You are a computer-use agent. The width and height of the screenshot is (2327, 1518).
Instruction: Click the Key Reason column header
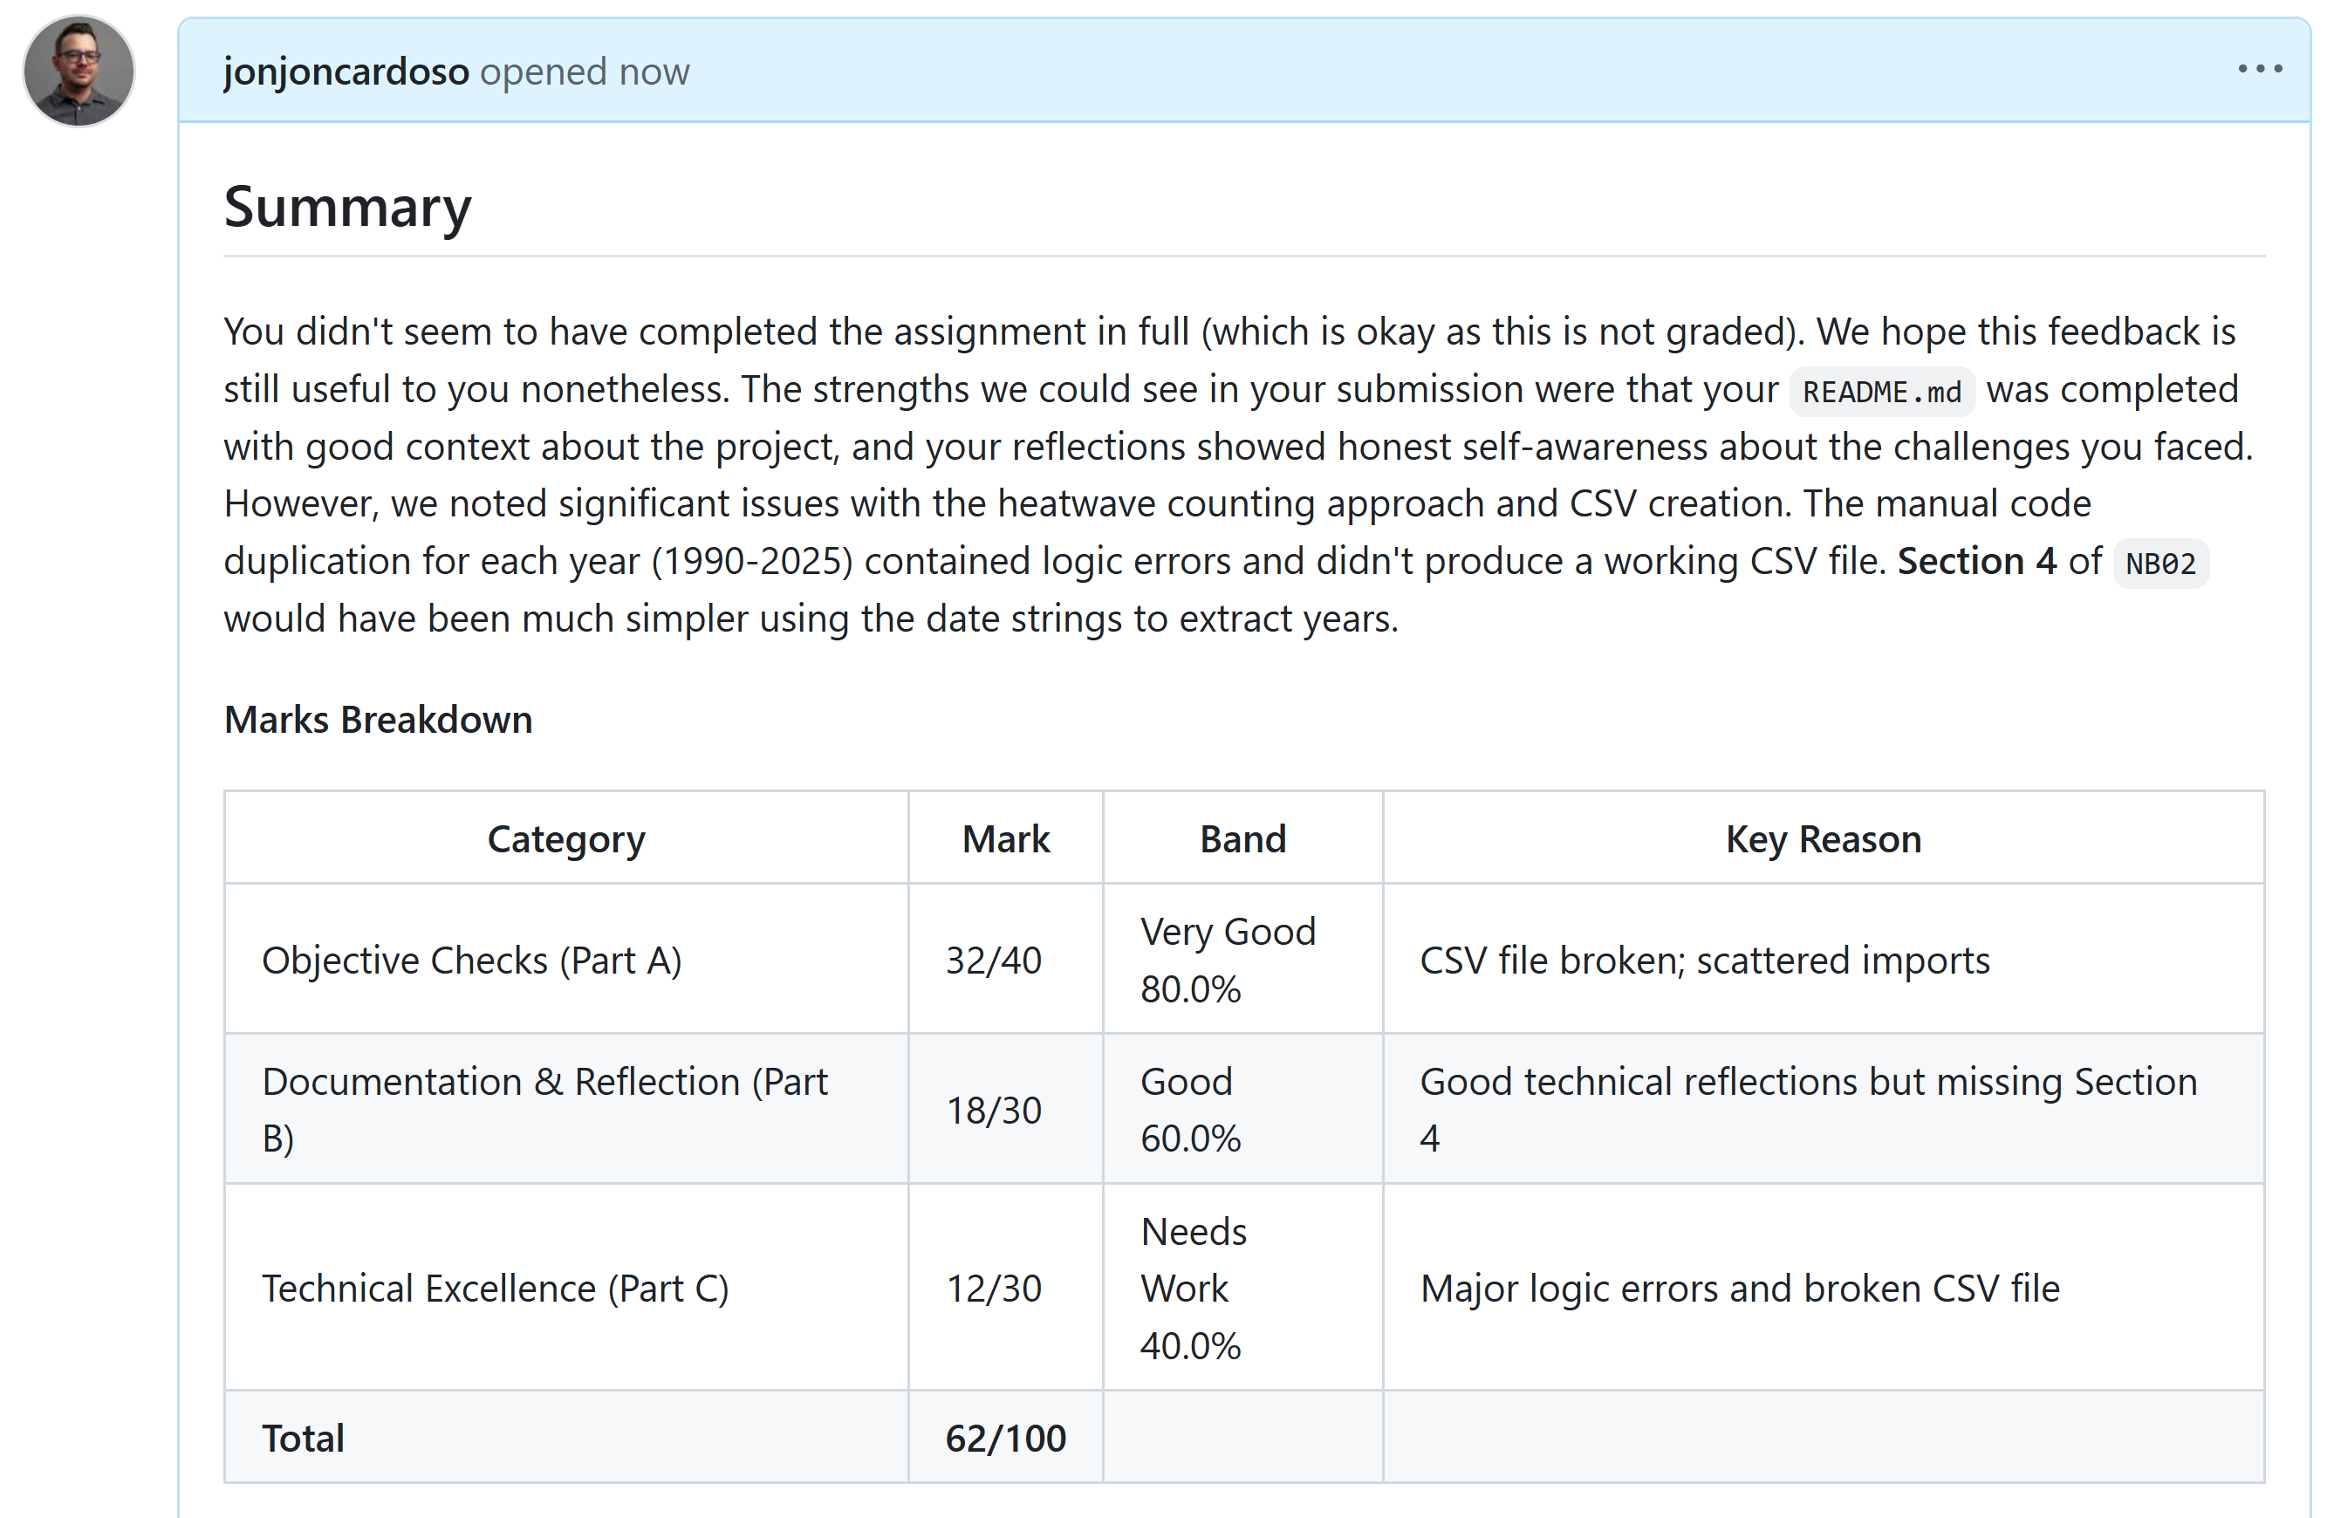click(x=1823, y=838)
